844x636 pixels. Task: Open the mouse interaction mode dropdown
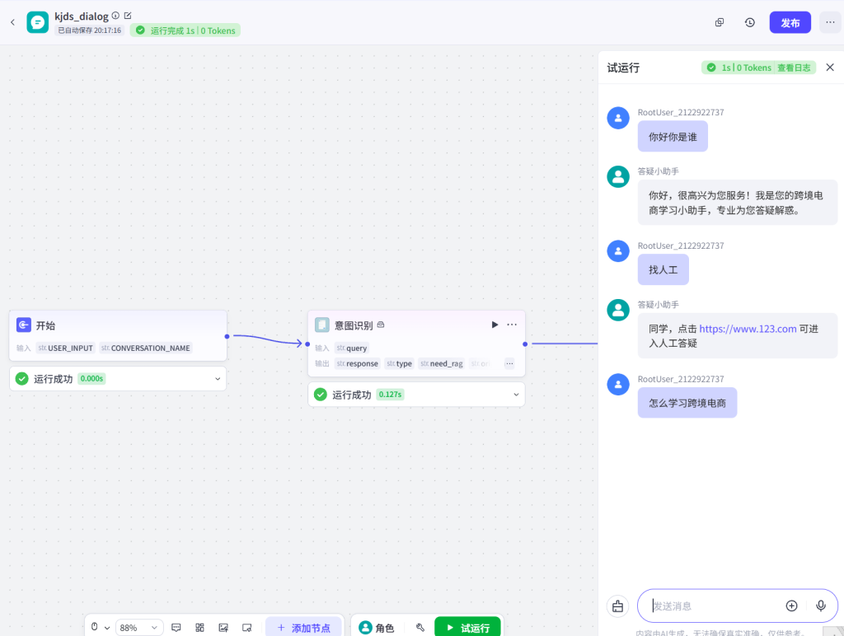pyautogui.click(x=100, y=628)
